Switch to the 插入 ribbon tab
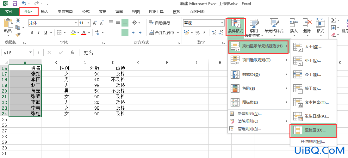 pyautogui.click(x=45, y=12)
